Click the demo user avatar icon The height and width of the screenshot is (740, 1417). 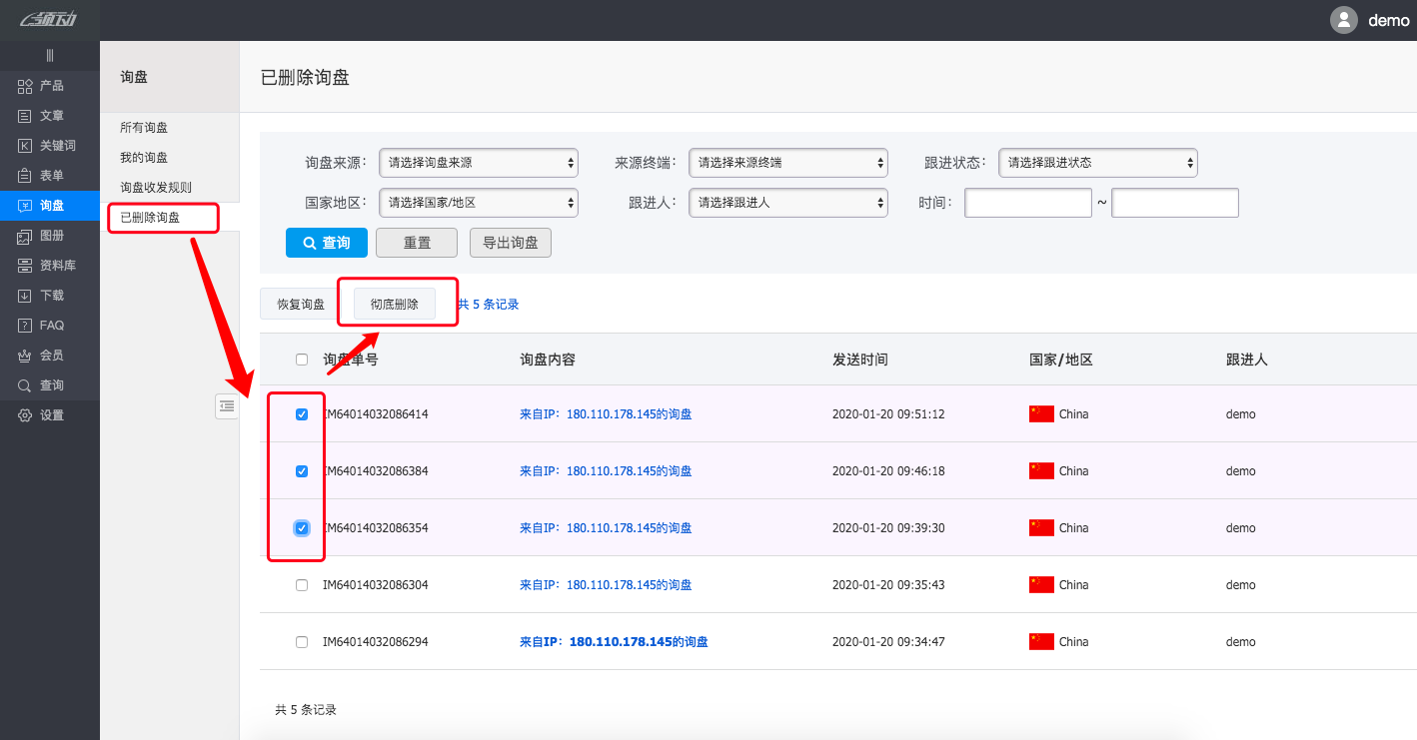click(1344, 20)
